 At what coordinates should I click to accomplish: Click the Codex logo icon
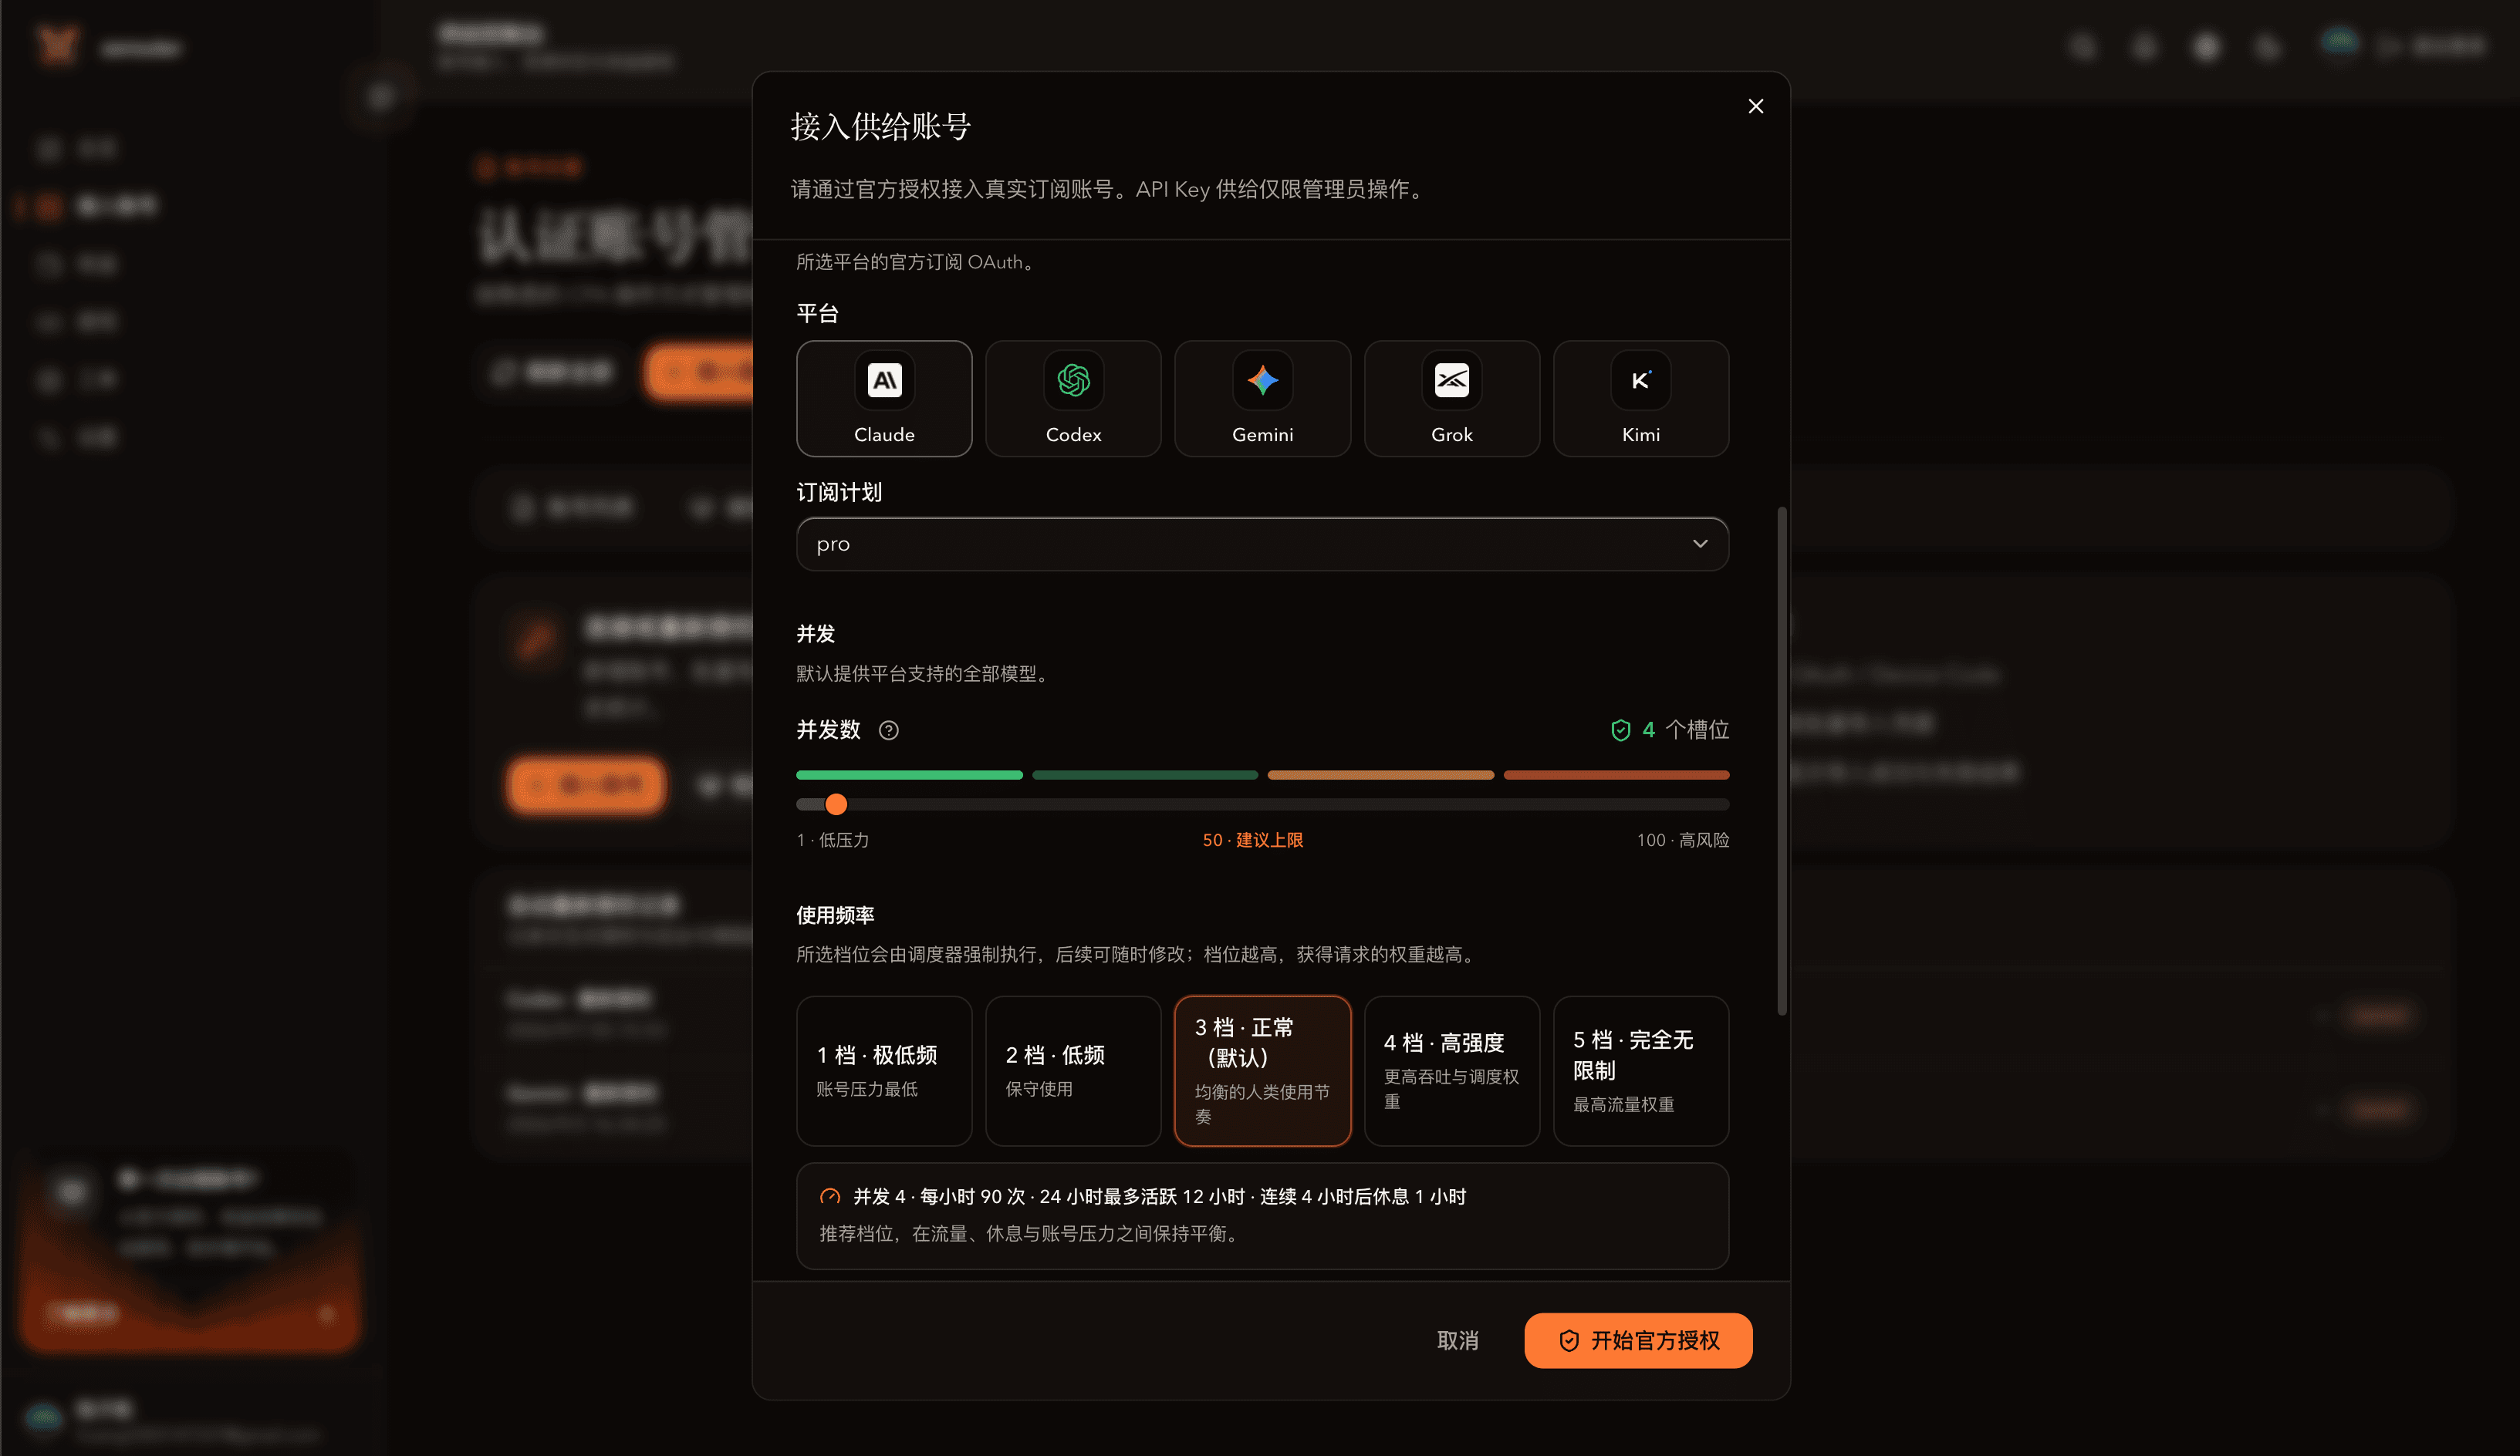click(1073, 379)
